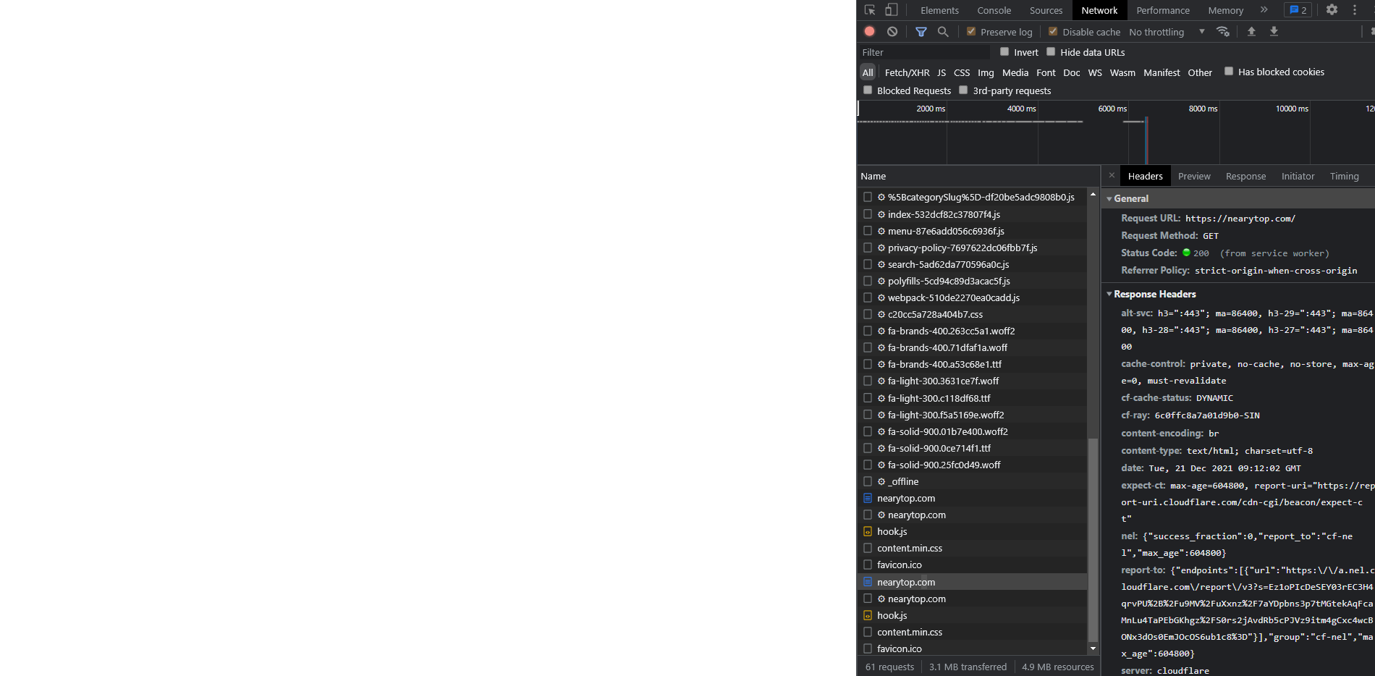Click the 6000 ms timeline marker
The width and height of the screenshot is (1375, 676).
1112,109
